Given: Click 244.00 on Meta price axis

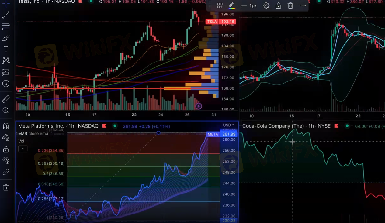Looking at the screenshot, I should coord(229,183).
